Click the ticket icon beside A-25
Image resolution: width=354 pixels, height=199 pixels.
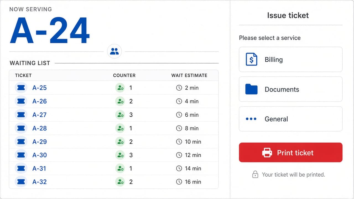[x=21, y=88]
